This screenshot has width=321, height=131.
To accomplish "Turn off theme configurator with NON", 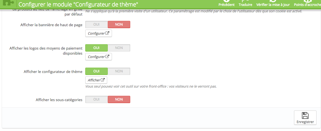I will 119,71.
